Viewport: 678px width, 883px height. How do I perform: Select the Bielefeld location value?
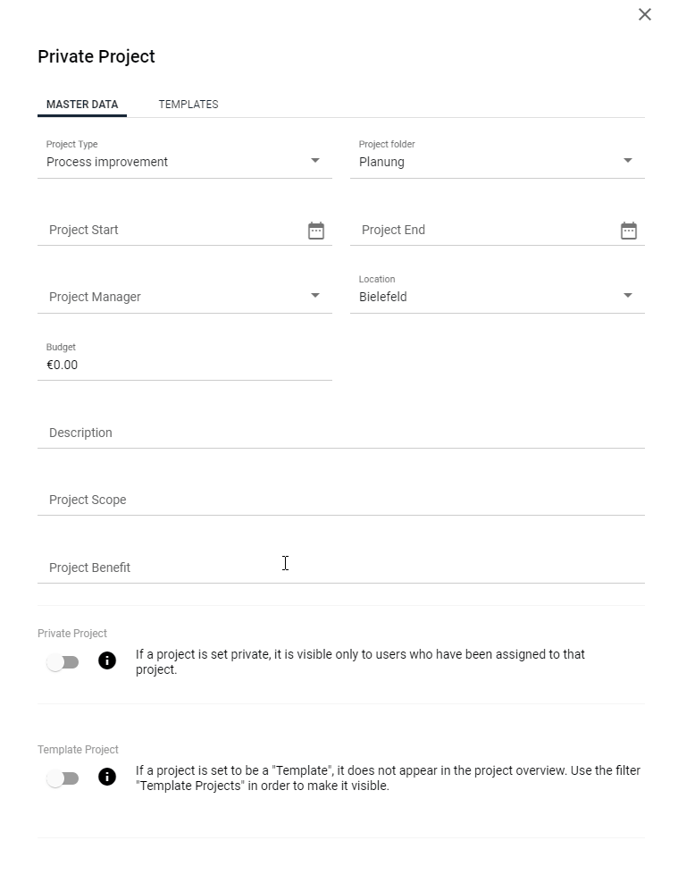[x=383, y=297]
